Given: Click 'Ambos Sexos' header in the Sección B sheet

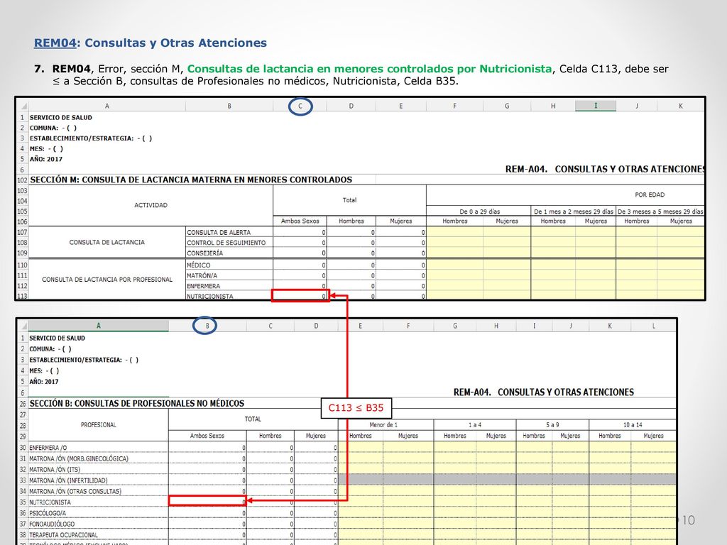Looking at the screenshot, I should [207, 436].
